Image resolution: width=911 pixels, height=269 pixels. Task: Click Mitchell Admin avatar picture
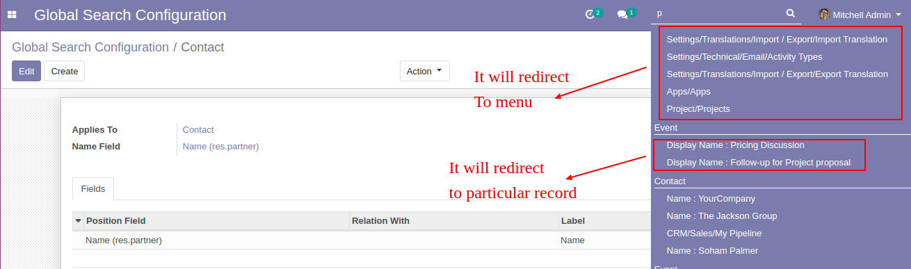[824, 14]
